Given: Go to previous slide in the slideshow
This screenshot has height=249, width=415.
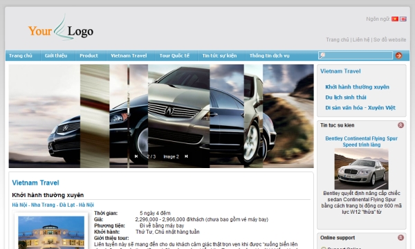Looking at the screenshot, I should [136, 156].
